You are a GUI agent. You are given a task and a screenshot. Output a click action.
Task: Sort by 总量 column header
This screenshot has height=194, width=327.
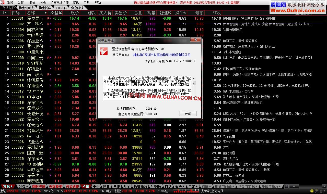point(138,13)
